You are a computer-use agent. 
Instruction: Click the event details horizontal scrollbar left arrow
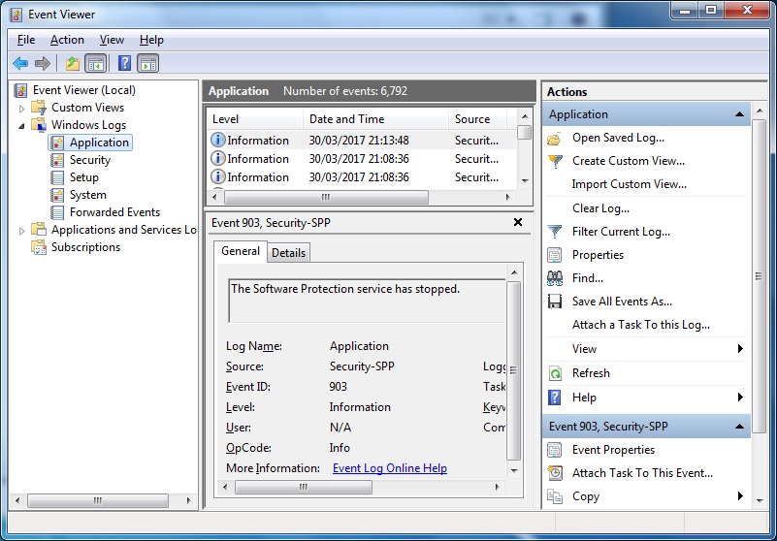point(225,488)
